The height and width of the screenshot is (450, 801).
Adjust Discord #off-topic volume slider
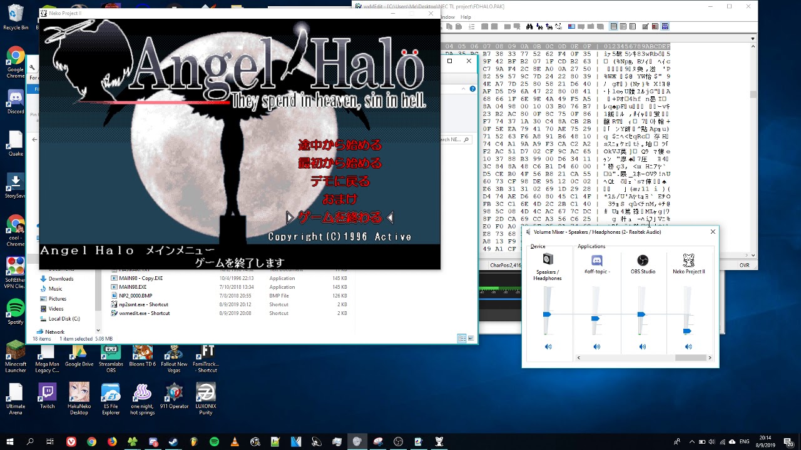pyautogui.click(x=595, y=319)
